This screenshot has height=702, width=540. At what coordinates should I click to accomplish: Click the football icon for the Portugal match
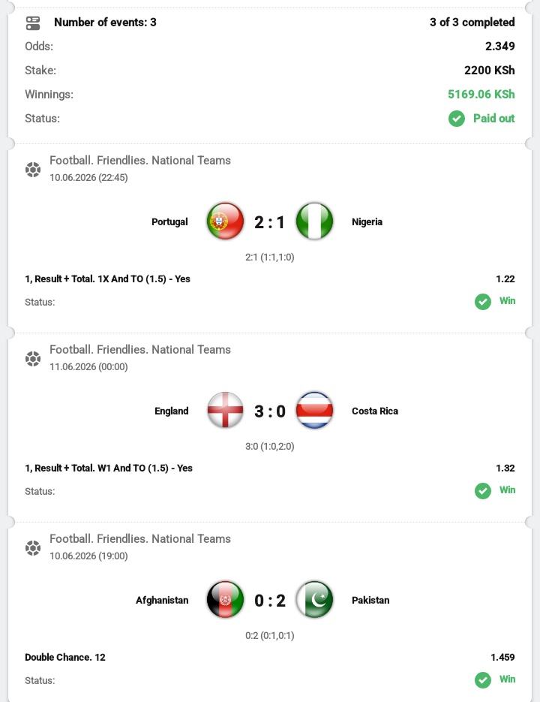point(33,170)
